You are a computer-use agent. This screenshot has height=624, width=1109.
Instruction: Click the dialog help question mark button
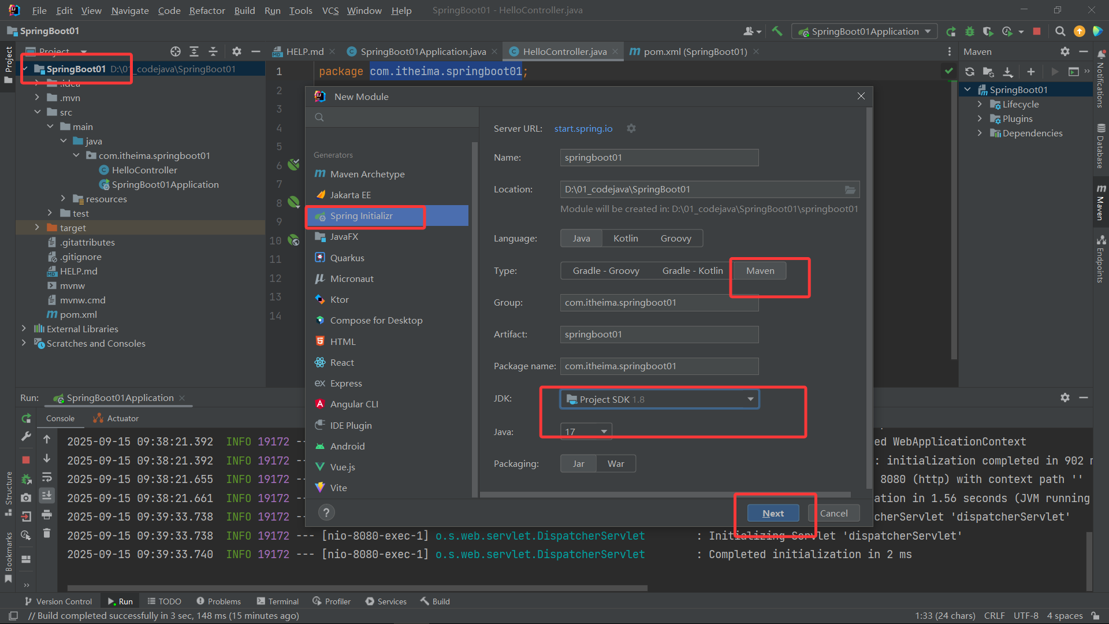[x=326, y=512]
